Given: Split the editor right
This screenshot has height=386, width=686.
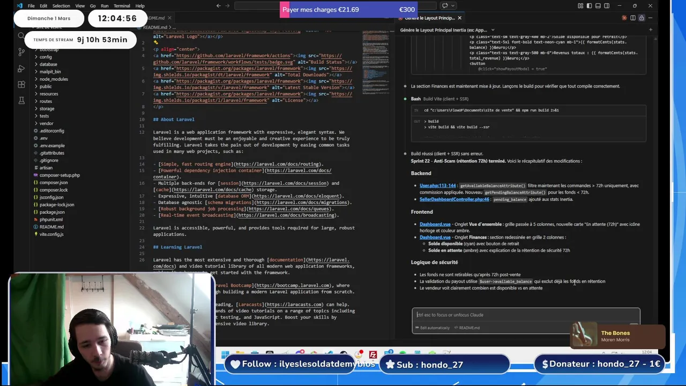Looking at the screenshot, I should [x=633, y=18].
